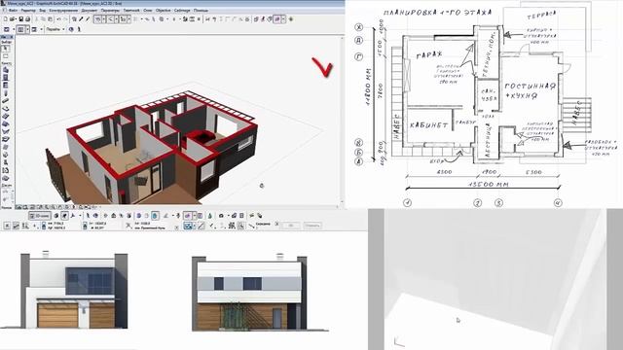Open the Окно menu
Image resolution: width=623 pixels, height=350 pixels.
click(148, 11)
